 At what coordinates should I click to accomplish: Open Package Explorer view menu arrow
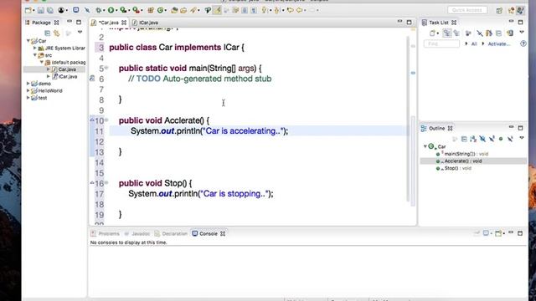coord(80,33)
